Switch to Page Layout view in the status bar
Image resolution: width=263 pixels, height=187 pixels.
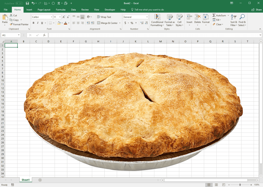pos(216,185)
